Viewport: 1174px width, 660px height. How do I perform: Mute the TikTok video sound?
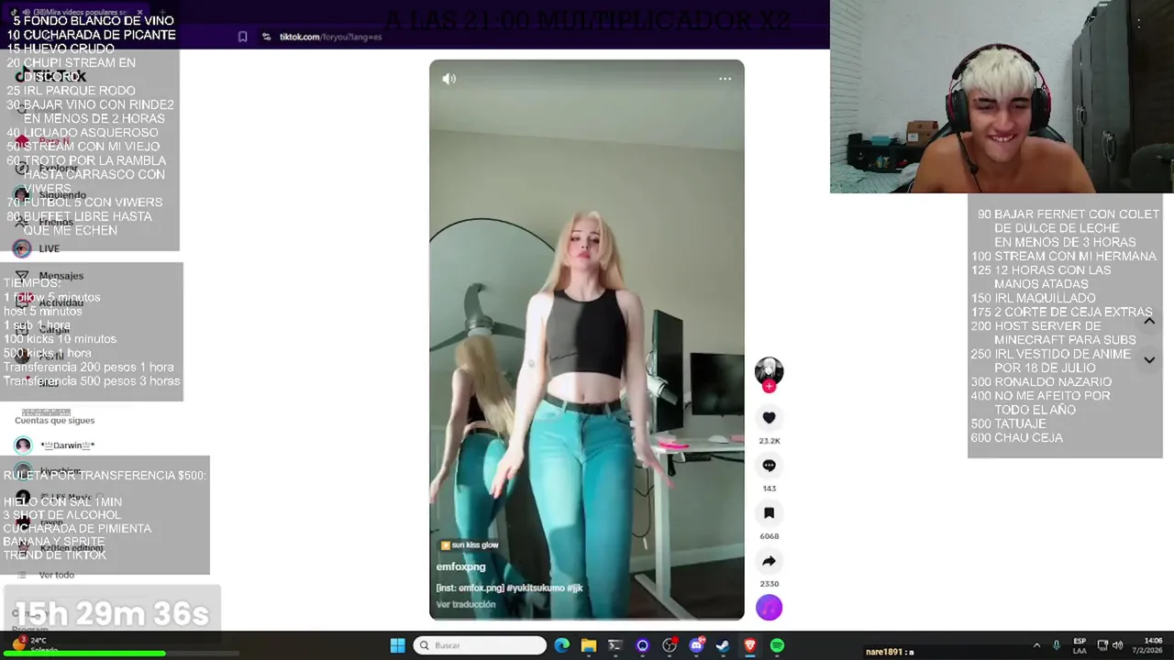point(449,79)
